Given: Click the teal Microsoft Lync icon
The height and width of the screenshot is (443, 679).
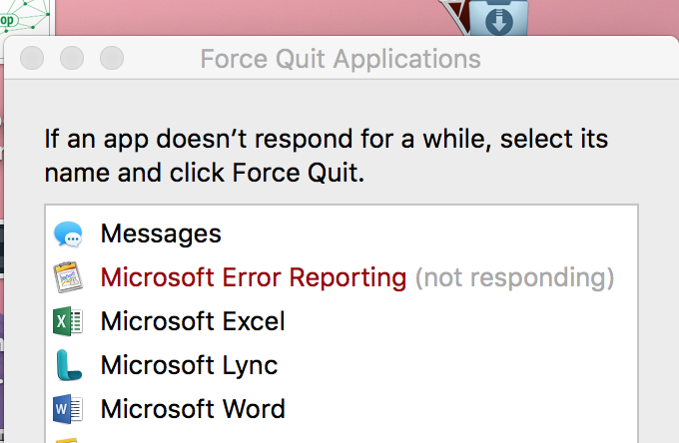Looking at the screenshot, I should [68, 365].
